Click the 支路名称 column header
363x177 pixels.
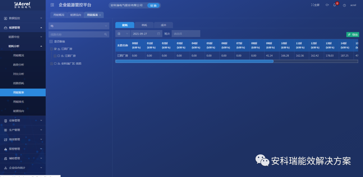[x=123, y=45]
